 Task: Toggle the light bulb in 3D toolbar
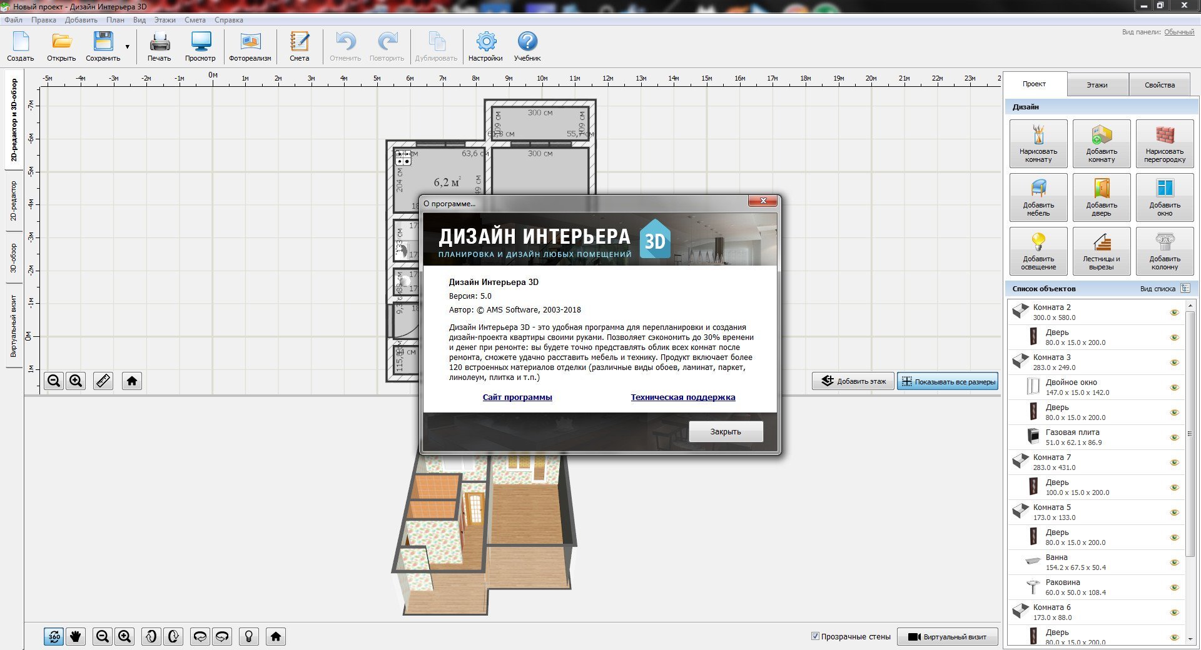coord(249,636)
